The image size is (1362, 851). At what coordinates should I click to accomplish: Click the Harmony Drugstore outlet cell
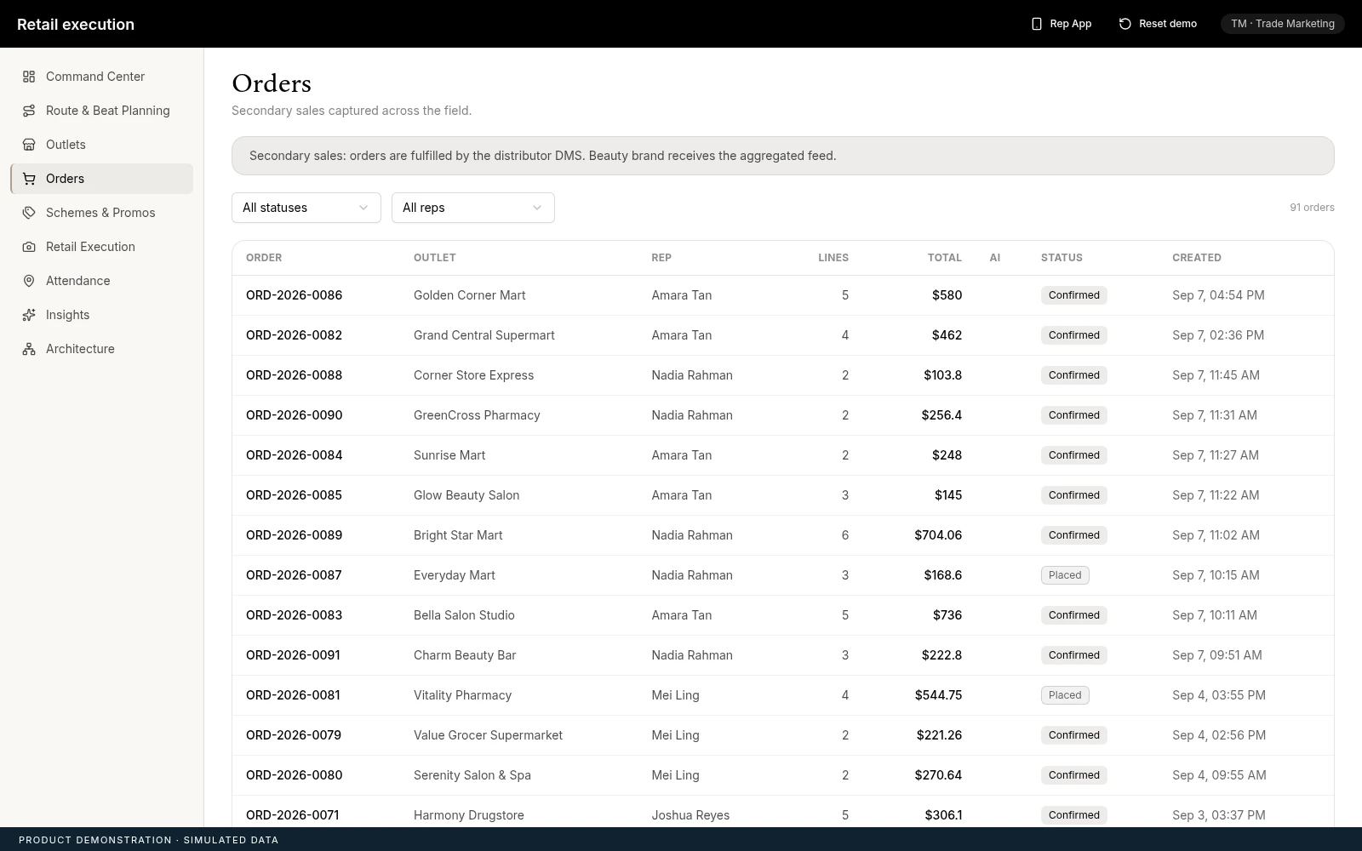pyautogui.click(x=469, y=815)
